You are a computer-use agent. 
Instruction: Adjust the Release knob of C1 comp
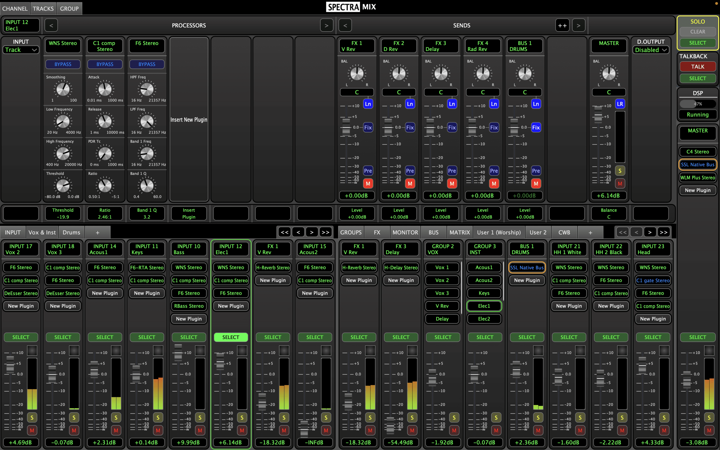click(x=105, y=121)
